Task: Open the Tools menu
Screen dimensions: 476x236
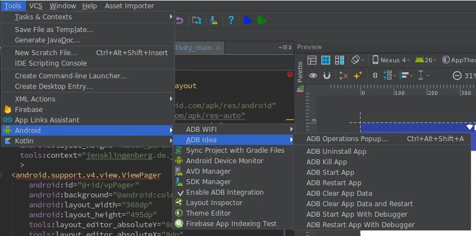Action: pyautogui.click(x=13, y=6)
